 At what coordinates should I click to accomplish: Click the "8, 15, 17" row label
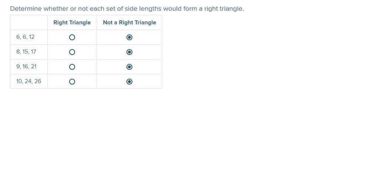(26, 52)
